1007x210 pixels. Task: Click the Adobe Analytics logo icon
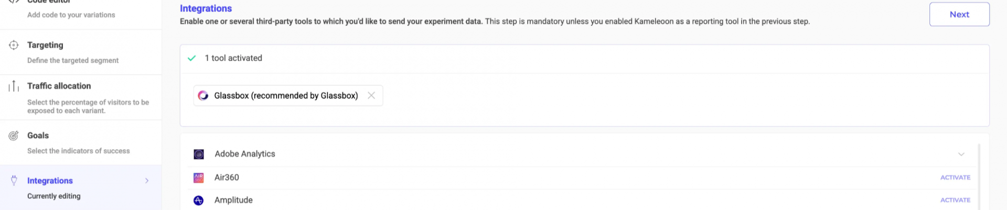(x=199, y=154)
